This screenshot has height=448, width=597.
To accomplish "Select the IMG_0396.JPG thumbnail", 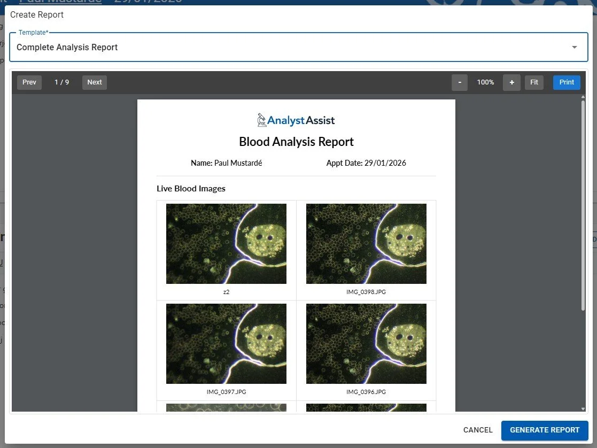I will tap(366, 344).
